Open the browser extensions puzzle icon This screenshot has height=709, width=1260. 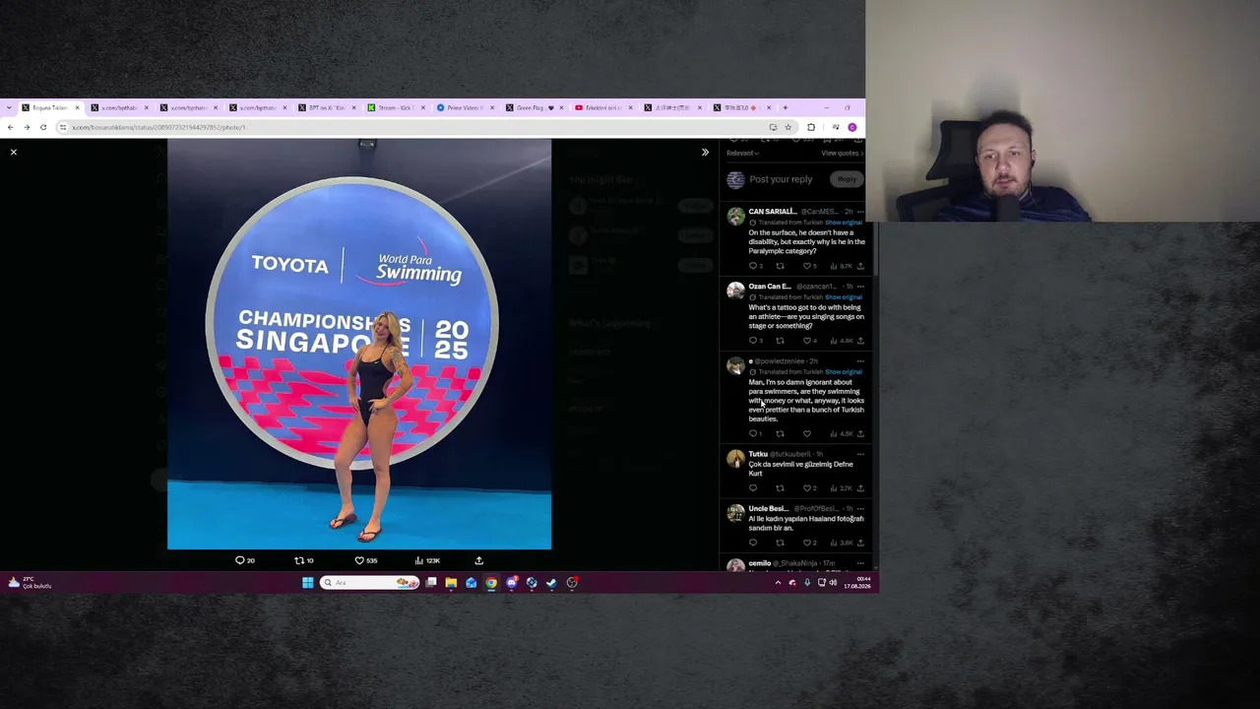point(811,127)
